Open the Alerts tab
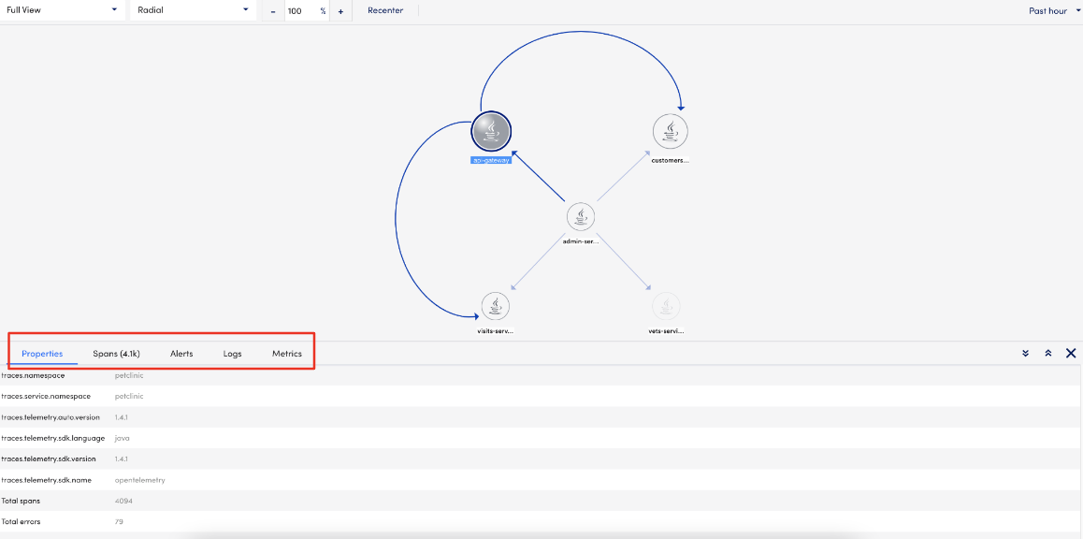The image size is (1083, 539). pyautogui.click(x=181, y=353)
